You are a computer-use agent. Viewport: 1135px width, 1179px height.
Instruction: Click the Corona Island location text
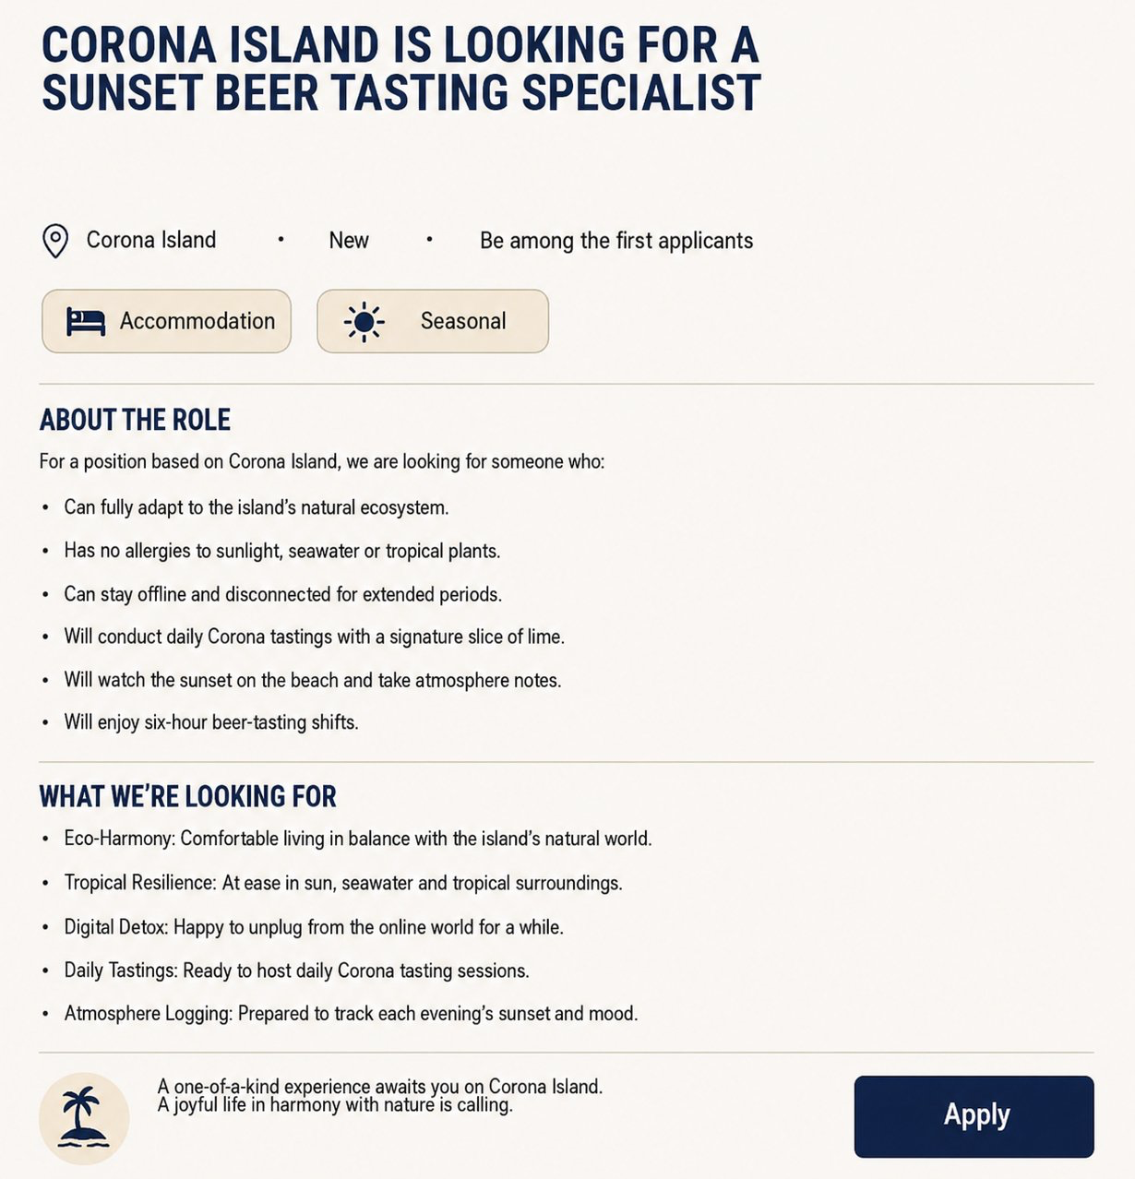pos(151,240)
